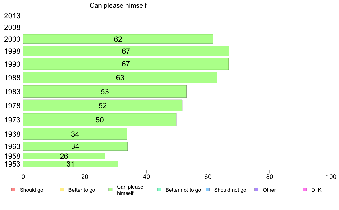Click the 2008 year label

click(x=12, y=27)
